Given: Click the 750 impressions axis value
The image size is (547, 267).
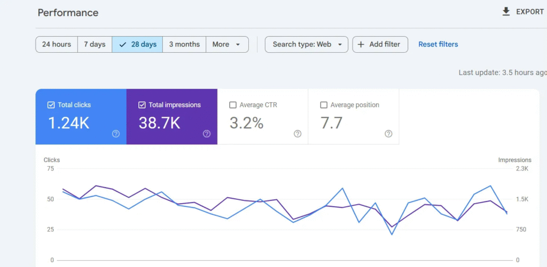Looking at the screenshot, I should point(521,229).
